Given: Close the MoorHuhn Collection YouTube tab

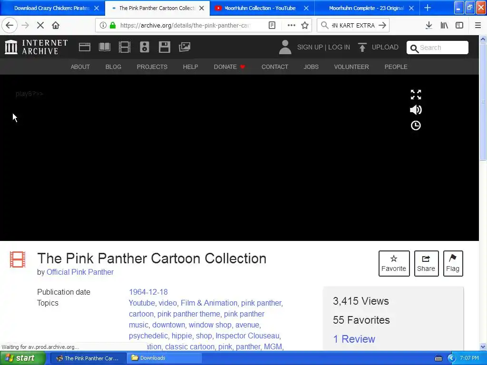Looking at the screenshot, I should point(306,8).
